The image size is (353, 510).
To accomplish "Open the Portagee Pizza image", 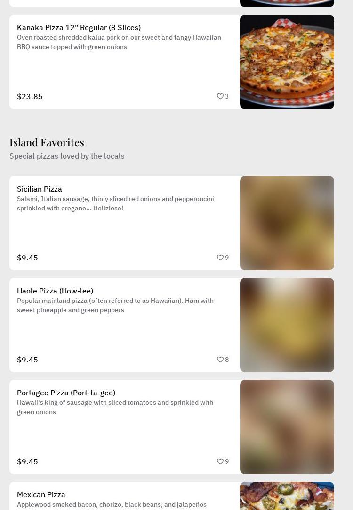I will pos(287,427).
